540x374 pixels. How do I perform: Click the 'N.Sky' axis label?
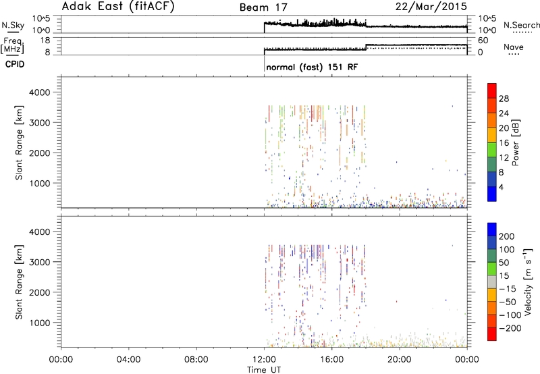tap(13, 25)
